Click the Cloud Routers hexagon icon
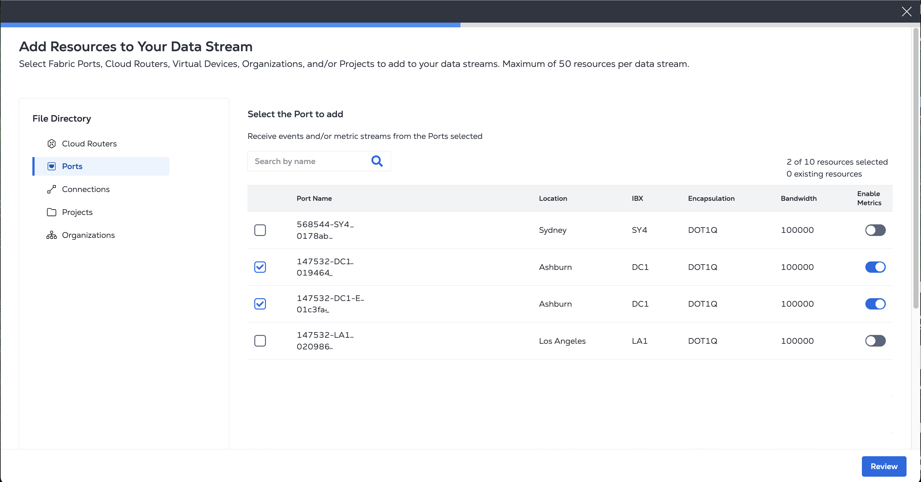Screen dimensions: 921x482 (x=52, y=144)
